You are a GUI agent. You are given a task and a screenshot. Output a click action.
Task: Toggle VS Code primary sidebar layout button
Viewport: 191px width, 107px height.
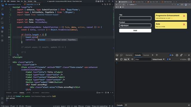pos(96,1)
